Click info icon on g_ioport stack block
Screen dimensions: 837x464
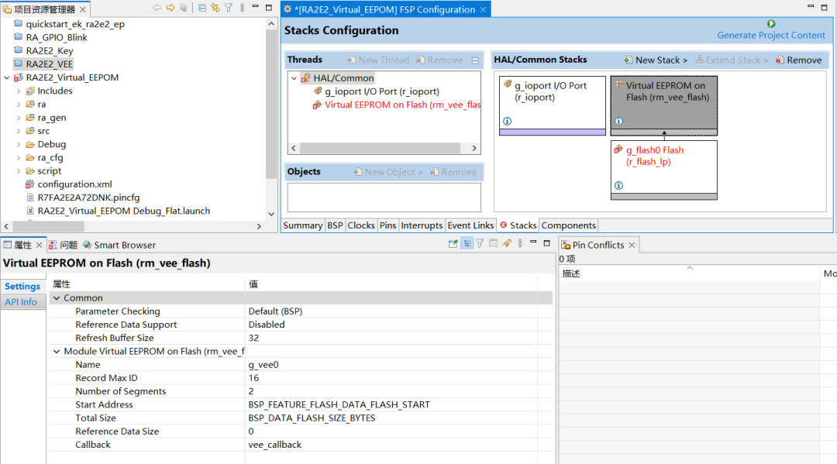click(x=508, y=122)
